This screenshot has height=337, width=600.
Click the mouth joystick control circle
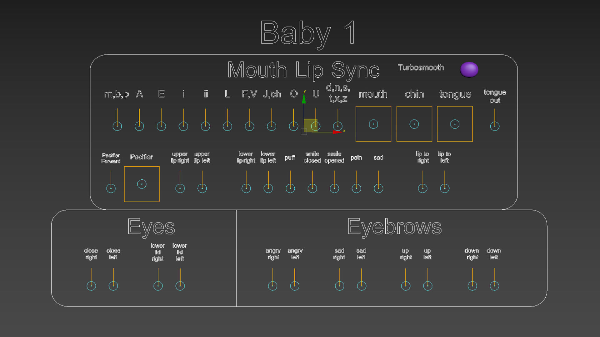(x=373, y=124)
